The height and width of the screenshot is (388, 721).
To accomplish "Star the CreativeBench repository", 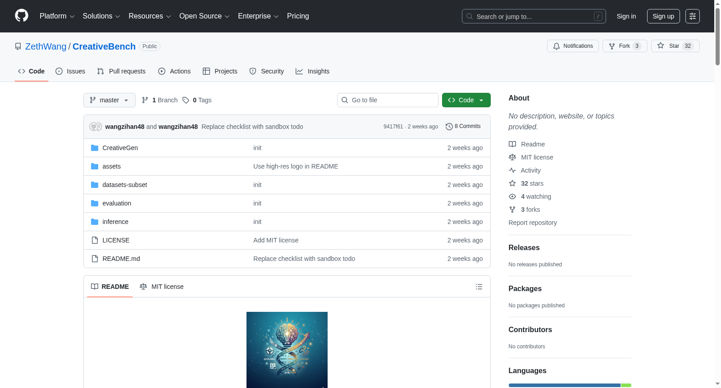I will pyautogui.click(x=675, y=46).
